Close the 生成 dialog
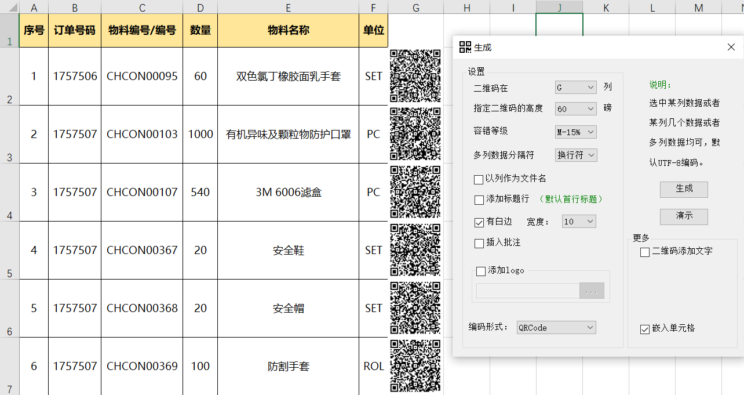This screenshot has height=395, width=744. tap(731, 47)
